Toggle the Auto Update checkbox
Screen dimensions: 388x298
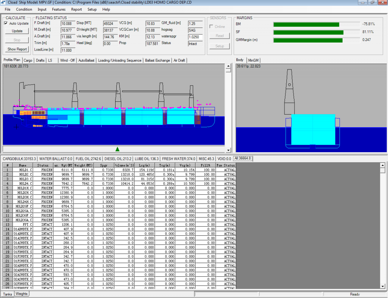pyautogui.click(x=5, y=23)
